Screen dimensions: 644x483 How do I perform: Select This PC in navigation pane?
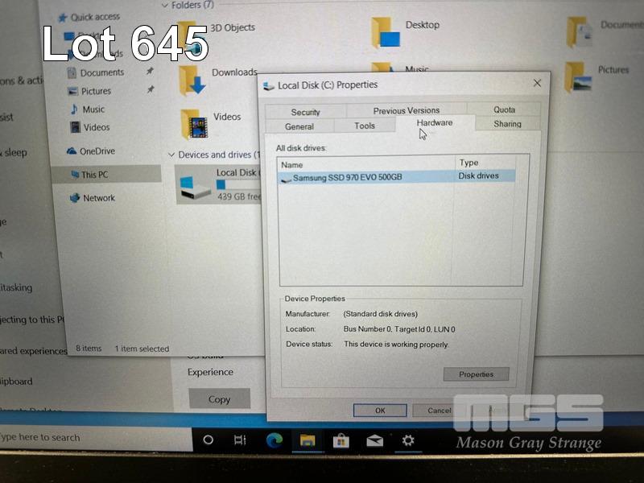pos(94,175)
